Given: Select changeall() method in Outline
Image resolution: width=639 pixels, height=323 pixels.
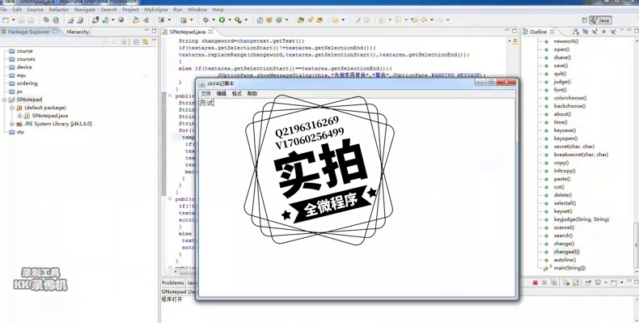Looking at the screenshot, I should click(566, 252).
